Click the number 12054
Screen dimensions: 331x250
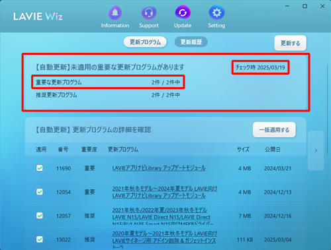[64, 192]
